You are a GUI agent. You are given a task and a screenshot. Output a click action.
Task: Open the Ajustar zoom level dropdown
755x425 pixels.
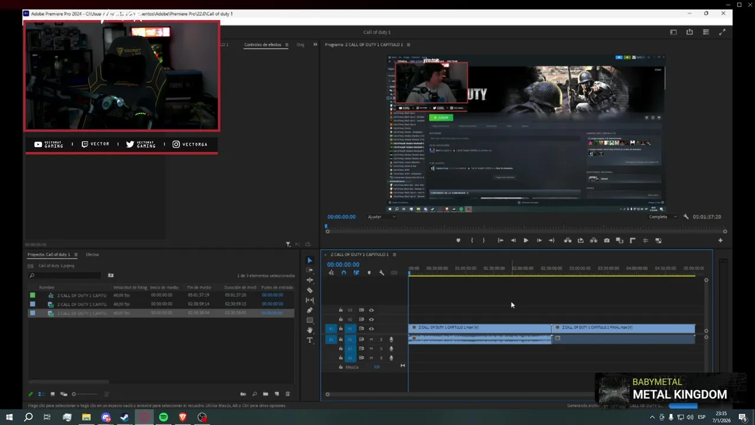pos(382,217)
